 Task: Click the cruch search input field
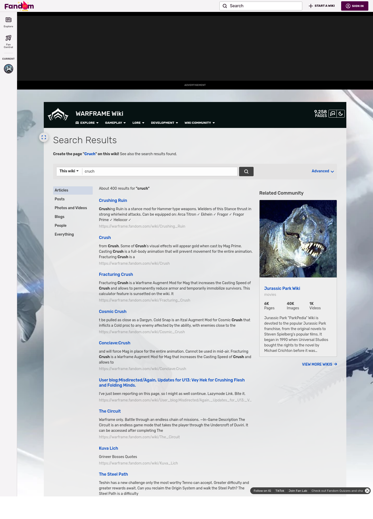coord(160,171)
